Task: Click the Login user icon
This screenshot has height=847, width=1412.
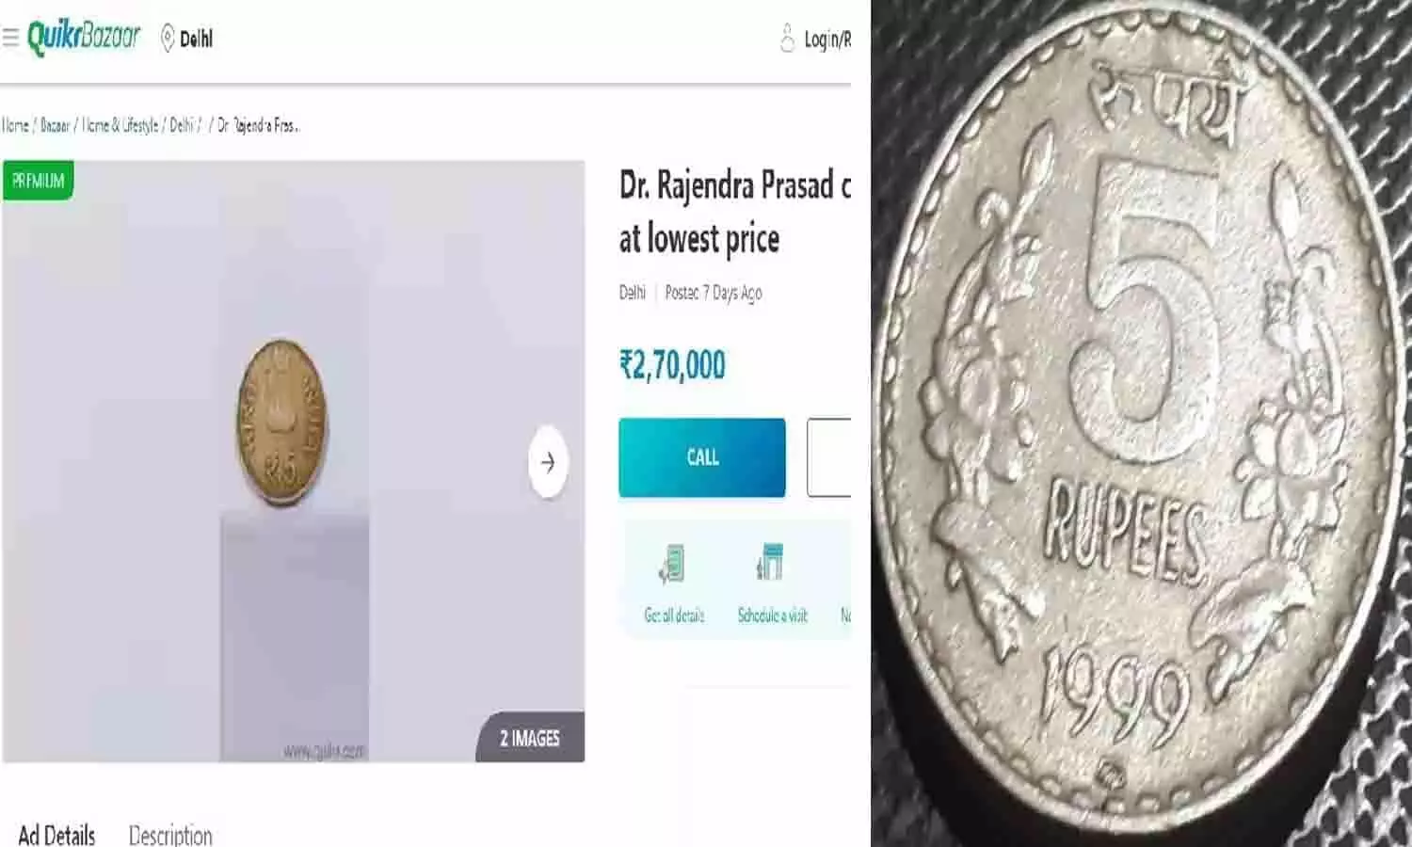Action: pos(787,39)
